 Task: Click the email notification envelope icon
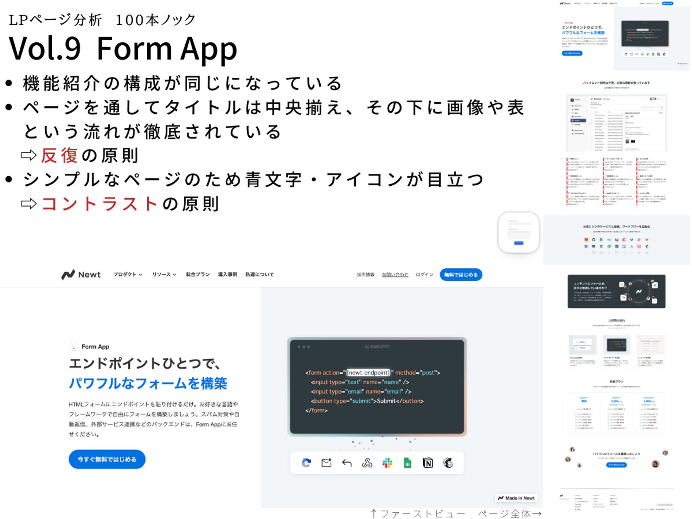[326, 463]
